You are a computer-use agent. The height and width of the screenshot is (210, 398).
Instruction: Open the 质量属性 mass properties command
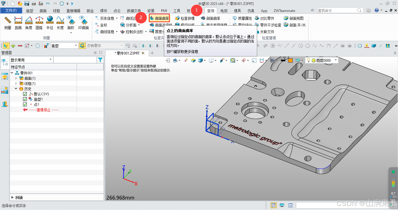[242, 18]
